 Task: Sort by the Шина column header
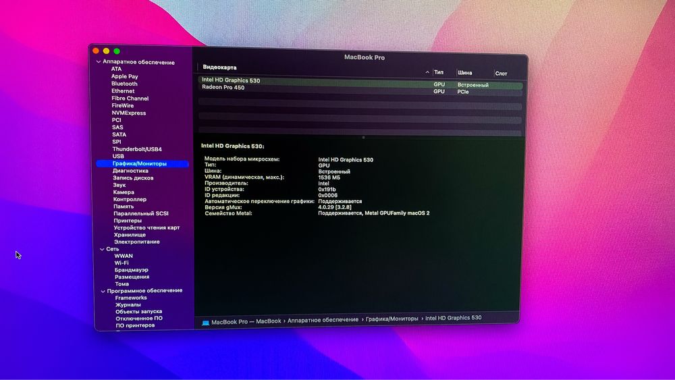click(465, 73)
